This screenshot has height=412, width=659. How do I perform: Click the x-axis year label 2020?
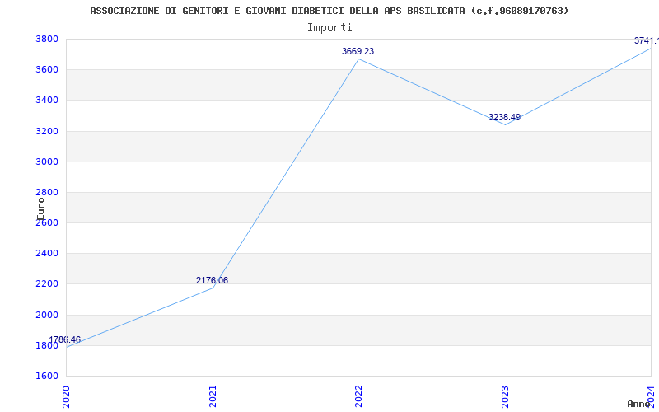(66, 396)
